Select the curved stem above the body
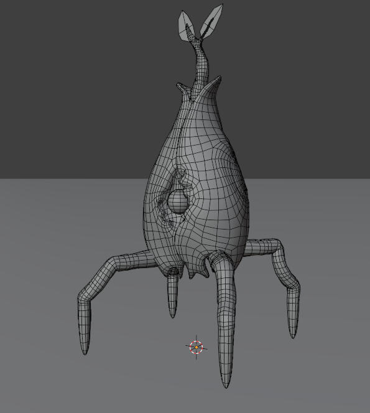This screenshot has width=370, height=413. click(x=200, y=66)
